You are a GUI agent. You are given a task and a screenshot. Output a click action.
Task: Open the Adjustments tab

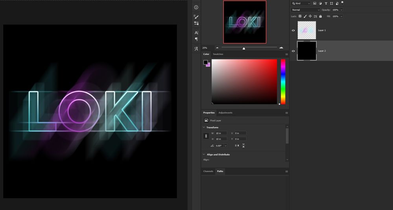click(225, 113)
